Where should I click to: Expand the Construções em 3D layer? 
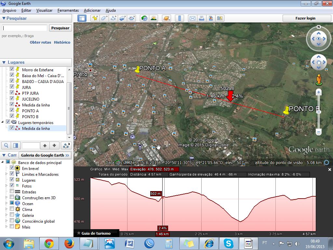point(6,198)
